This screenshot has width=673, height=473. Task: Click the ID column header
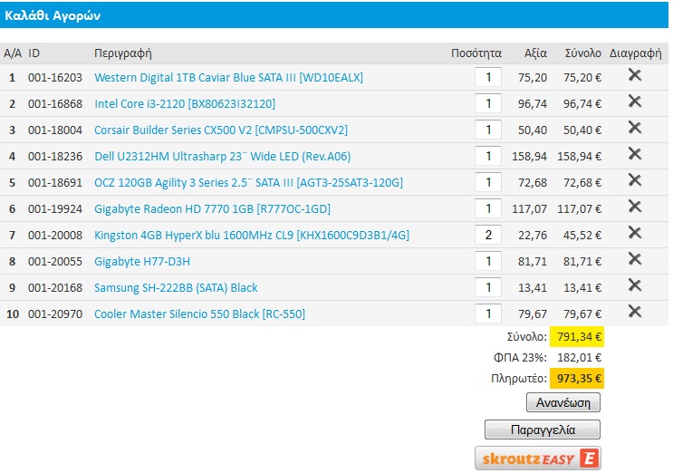click(x=34, y=53)
